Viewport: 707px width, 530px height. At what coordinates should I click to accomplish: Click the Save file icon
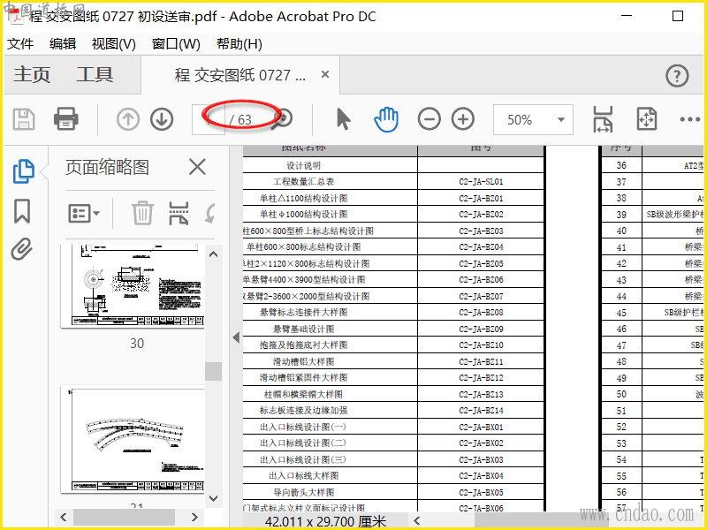[x=24, y=119]
